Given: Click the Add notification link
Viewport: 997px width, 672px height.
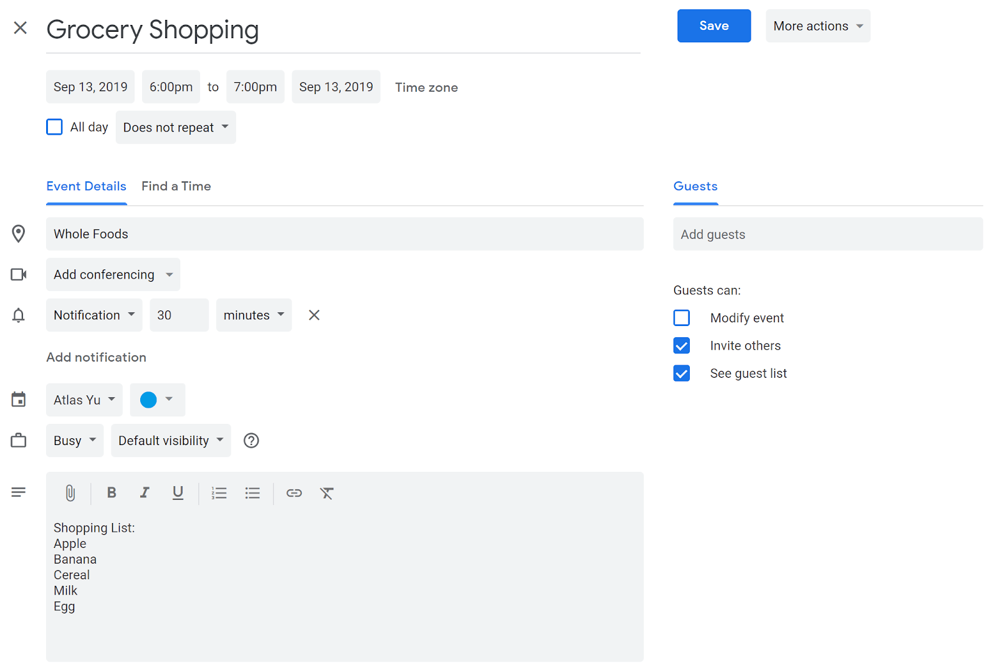Looking at the screenshot, I should tap(97, 357).
